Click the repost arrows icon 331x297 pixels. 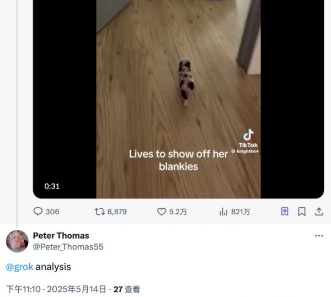tap(100, 212)
